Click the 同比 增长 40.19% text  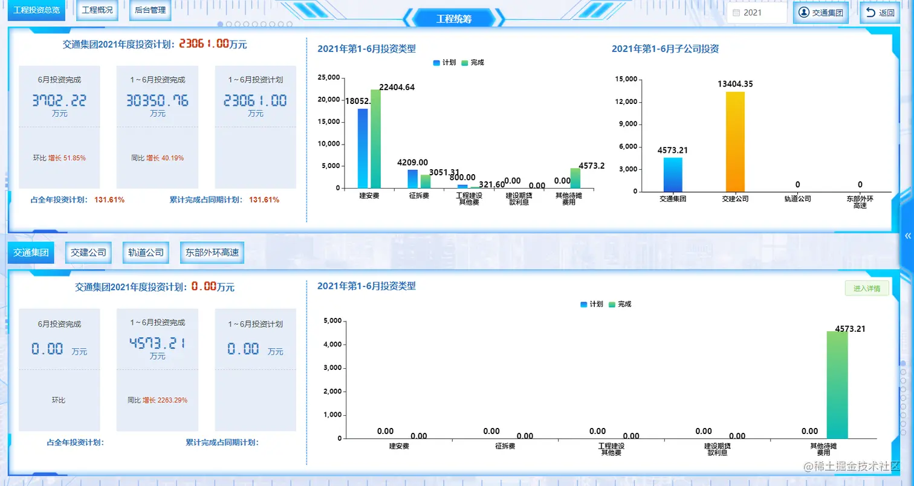pyautogui.click(x=157, y=158)
